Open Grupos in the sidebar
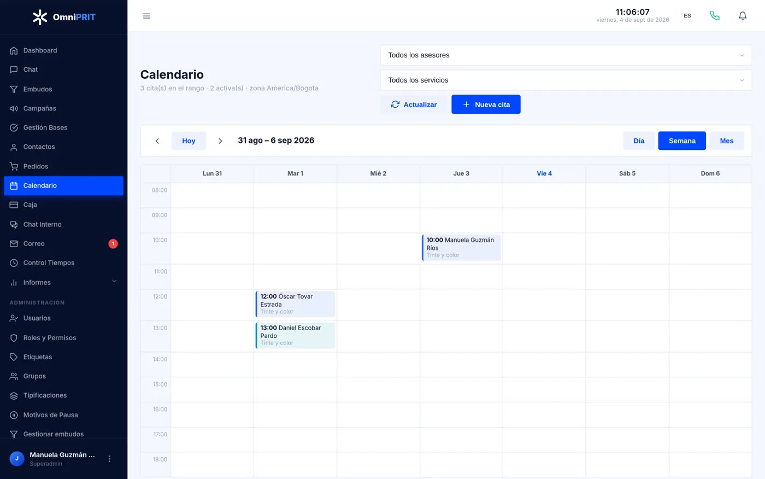765x479 pixels. (x=64, y=376)
